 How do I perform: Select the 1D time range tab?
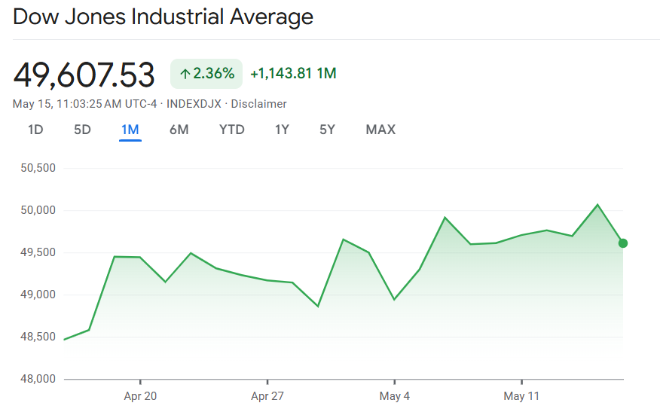(x=35, y=130)
